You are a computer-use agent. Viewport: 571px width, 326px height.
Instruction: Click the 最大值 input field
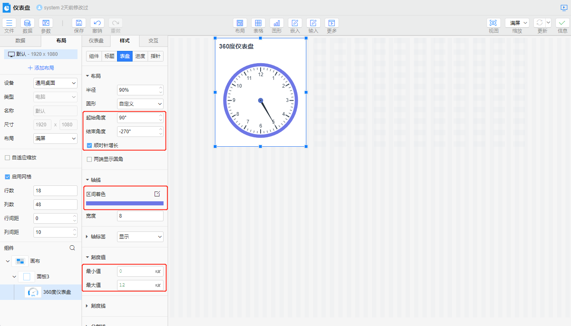click(x=135, y=285)
